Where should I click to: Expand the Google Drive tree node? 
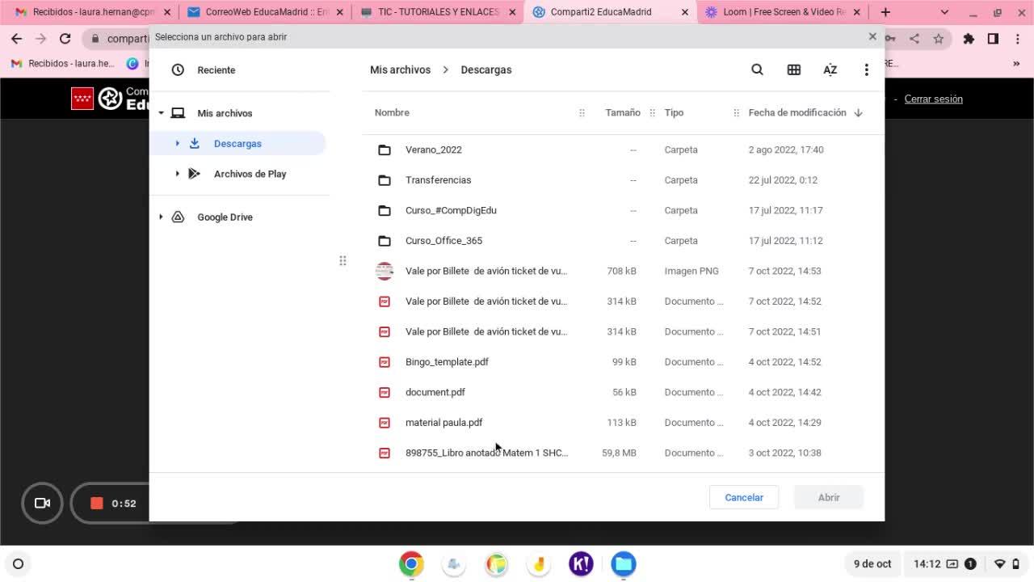point(161,217)
